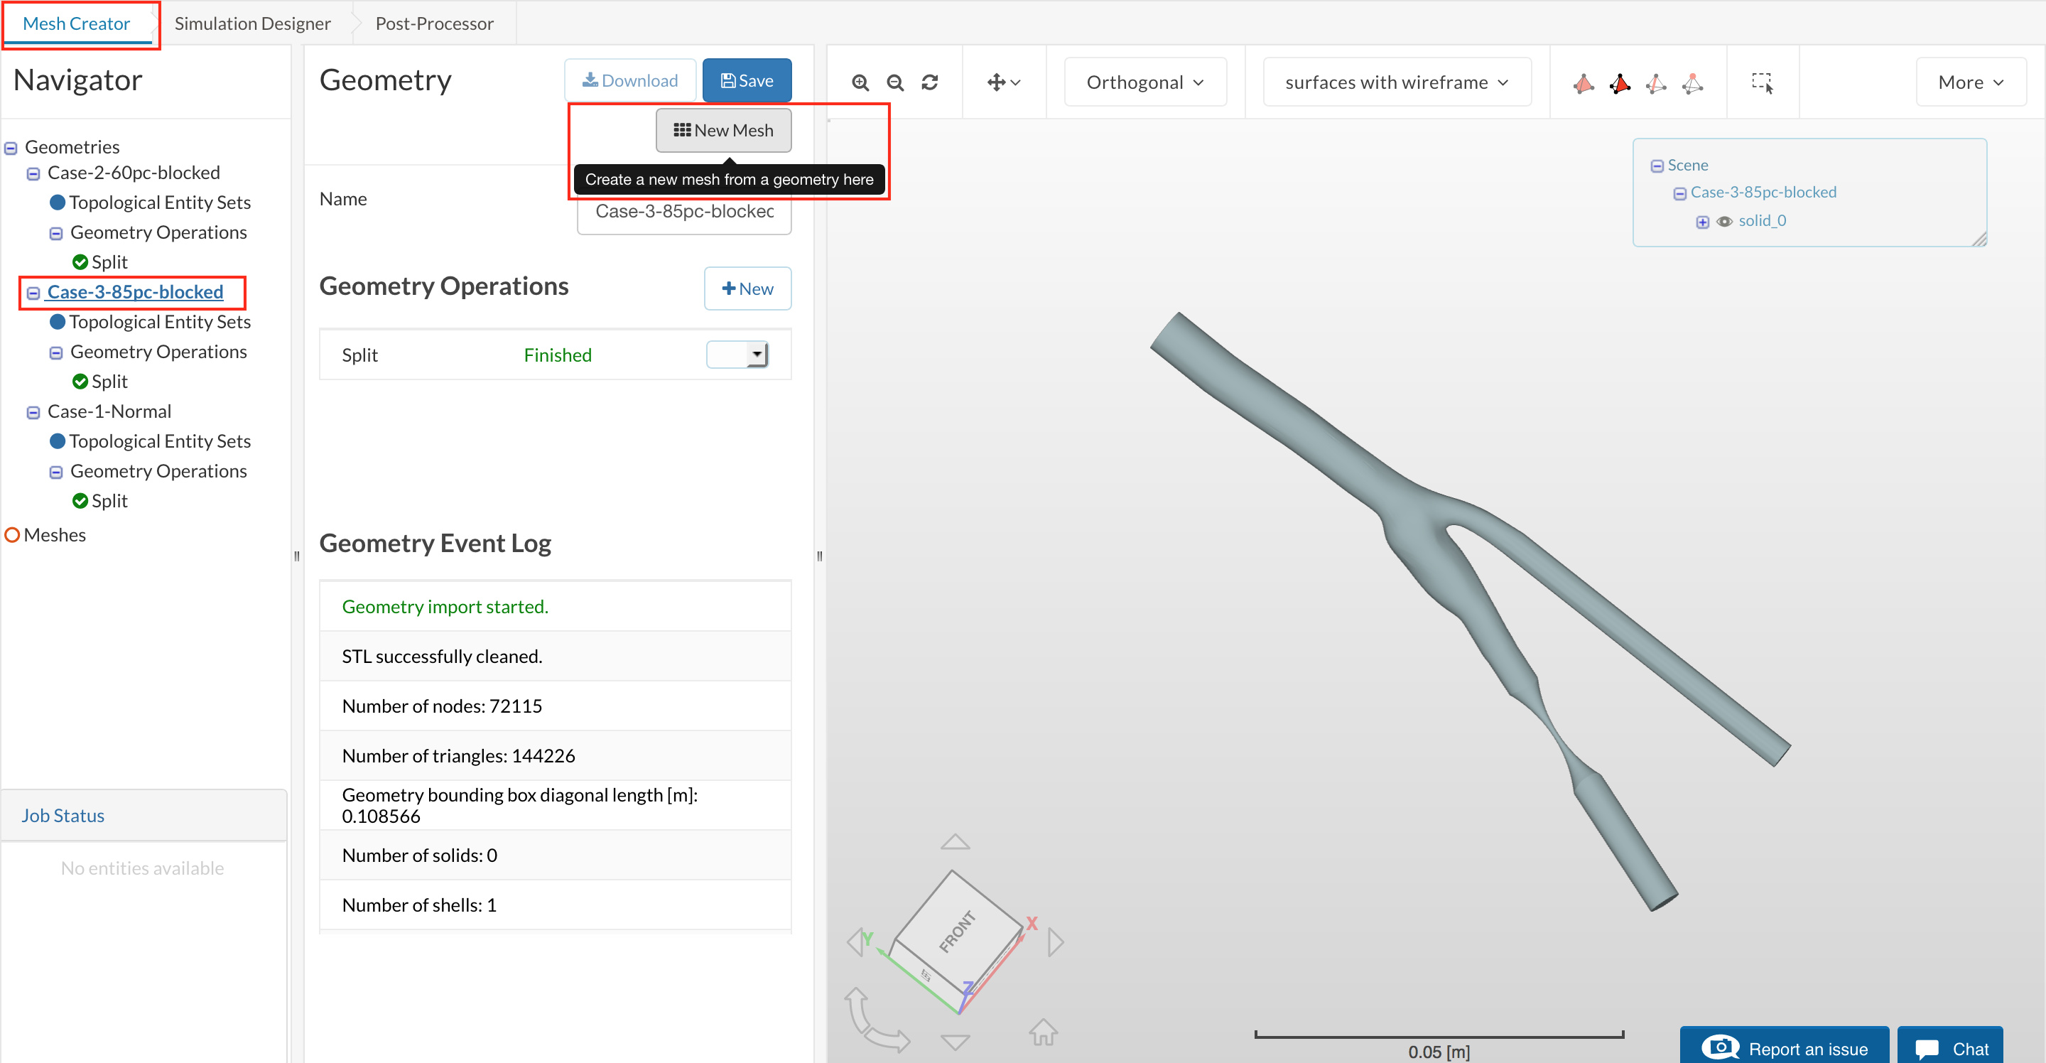Open the surfaces with wireframe dropdown

point(1396,82)
